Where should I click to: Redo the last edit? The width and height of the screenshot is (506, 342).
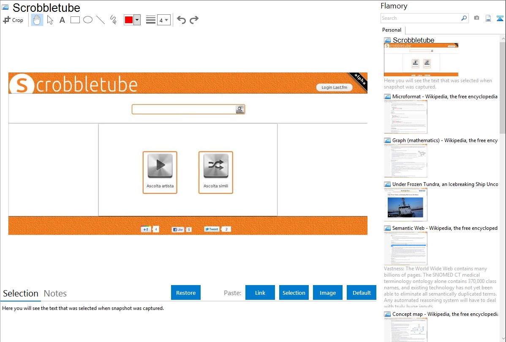point(194,20)
